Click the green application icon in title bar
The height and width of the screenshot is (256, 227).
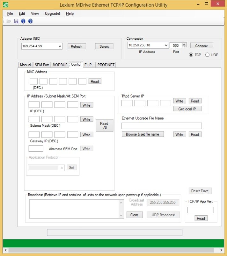[6, 5]
